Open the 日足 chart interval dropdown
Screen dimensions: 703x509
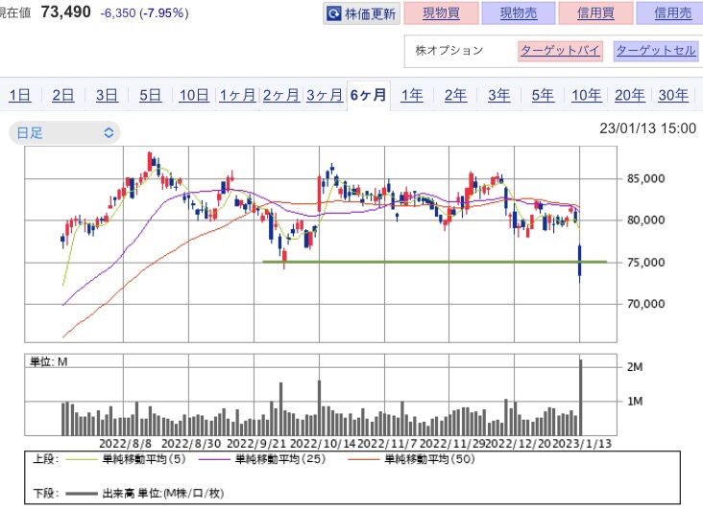(x=64, y=133)
